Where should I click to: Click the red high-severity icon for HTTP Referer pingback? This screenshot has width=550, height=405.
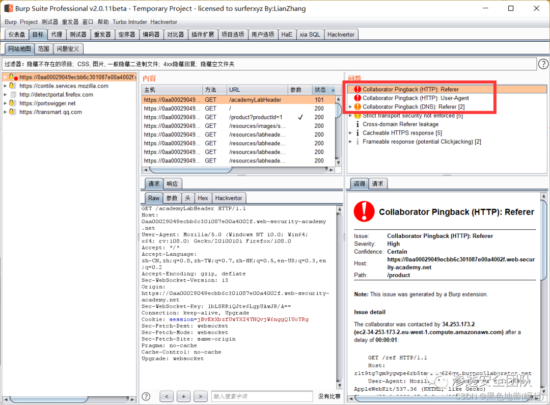(x=358, y=89)
